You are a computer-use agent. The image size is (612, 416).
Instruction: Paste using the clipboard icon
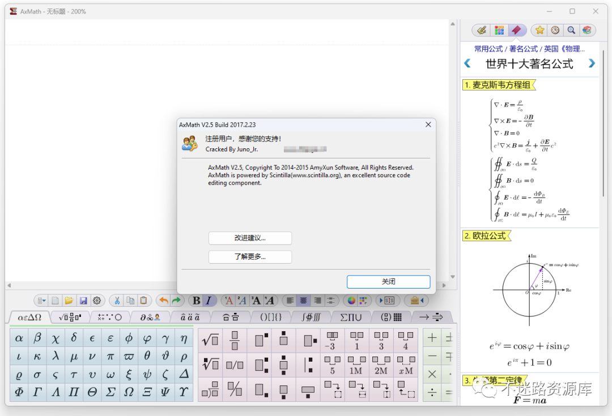(143, 300)
